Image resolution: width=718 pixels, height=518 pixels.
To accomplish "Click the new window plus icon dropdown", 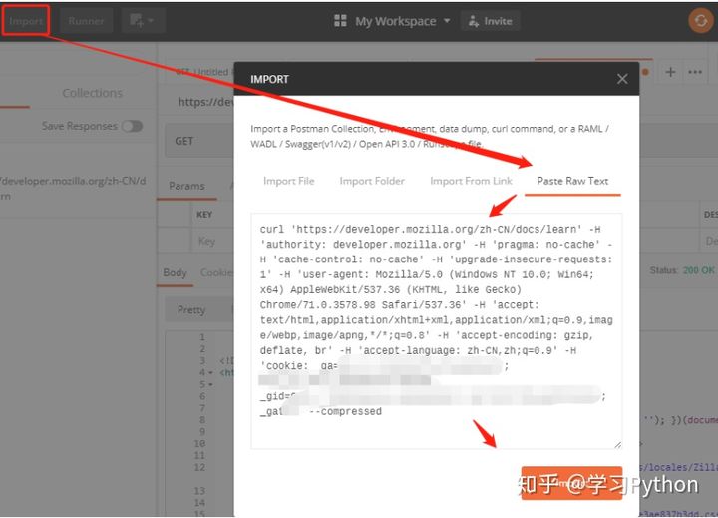I will (x=143, y=21).
